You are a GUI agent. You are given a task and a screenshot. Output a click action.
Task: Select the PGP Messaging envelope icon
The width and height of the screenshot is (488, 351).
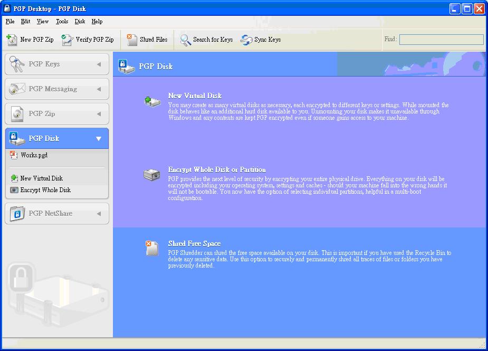(17, 89)
